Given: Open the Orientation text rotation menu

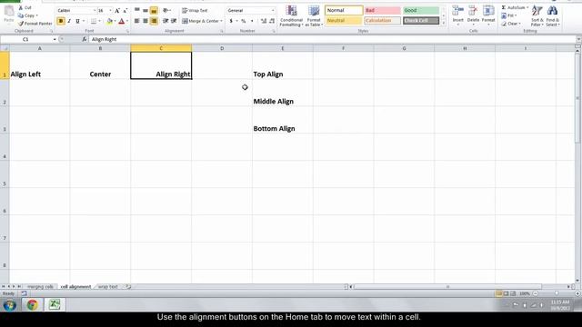Looking at the screenshot, I should coord(166,11).
